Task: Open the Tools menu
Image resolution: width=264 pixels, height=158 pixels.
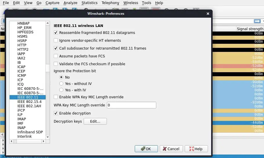Action: pyautogui.click(x=146, y=3)
